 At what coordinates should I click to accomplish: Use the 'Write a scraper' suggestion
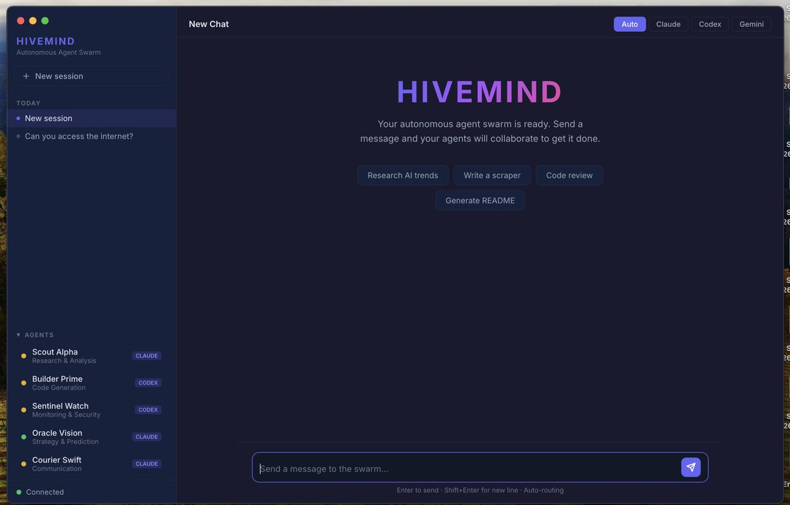coord(492,176)
